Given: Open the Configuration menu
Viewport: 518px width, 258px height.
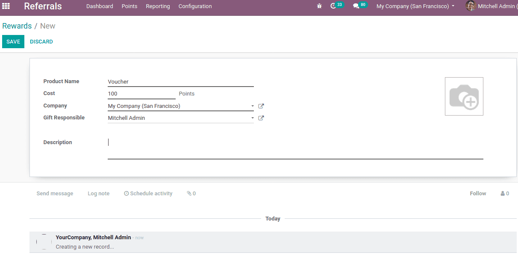Looking at the screenshot, I should click(x=195, y=6).
